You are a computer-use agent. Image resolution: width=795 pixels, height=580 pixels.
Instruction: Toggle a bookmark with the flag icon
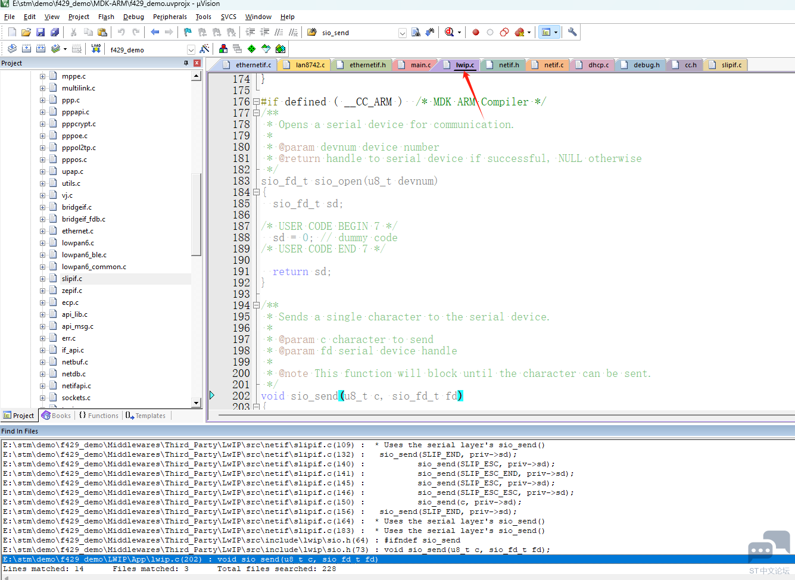188,32
